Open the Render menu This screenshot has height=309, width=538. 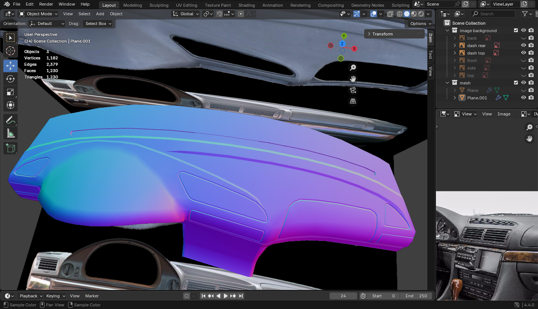click(x=46, y=4)
